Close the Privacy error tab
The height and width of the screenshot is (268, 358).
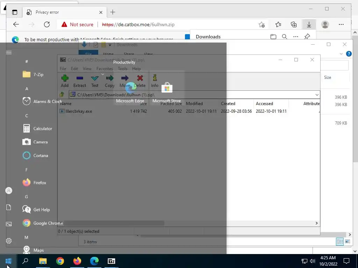tap(101, 12)
